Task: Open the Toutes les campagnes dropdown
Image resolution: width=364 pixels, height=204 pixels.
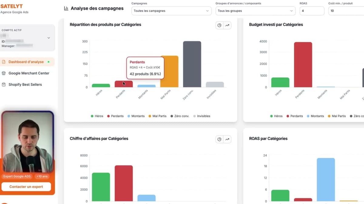Action: [x=171, y=11]
